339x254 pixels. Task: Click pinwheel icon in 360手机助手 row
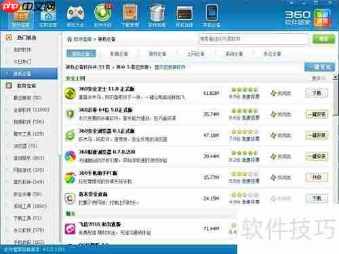[x=273, y=177]
